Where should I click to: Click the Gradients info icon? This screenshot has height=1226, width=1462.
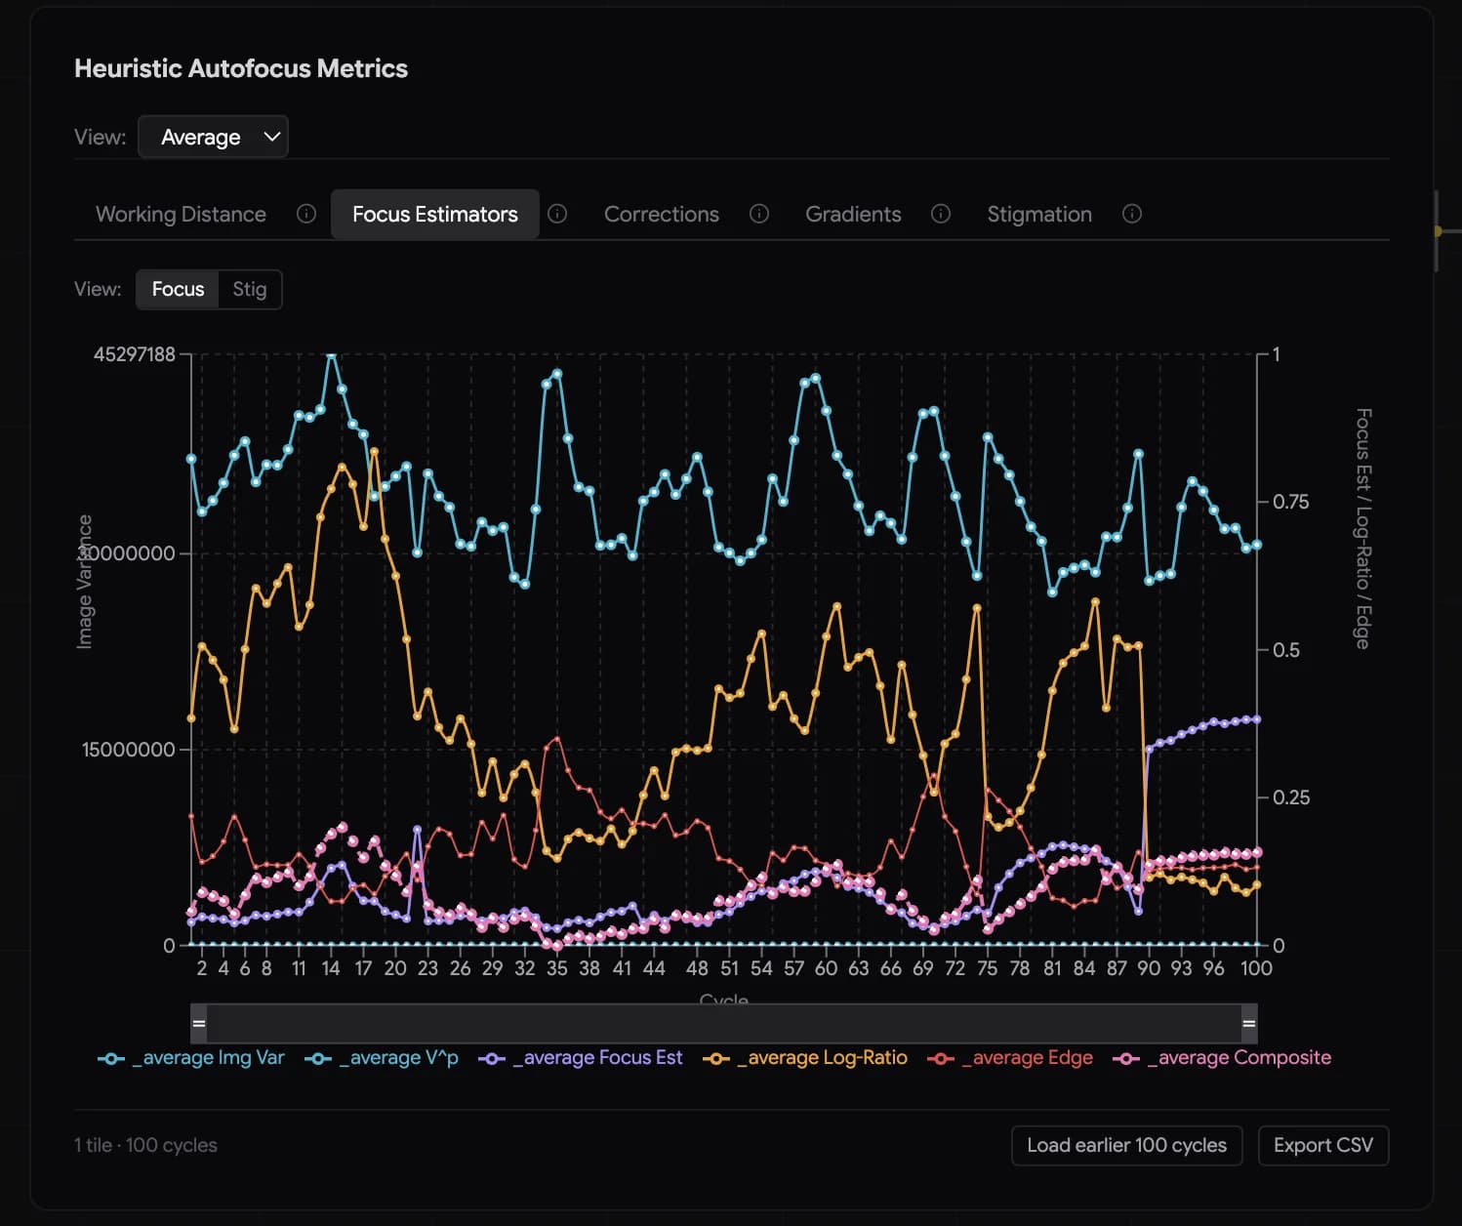940,214
